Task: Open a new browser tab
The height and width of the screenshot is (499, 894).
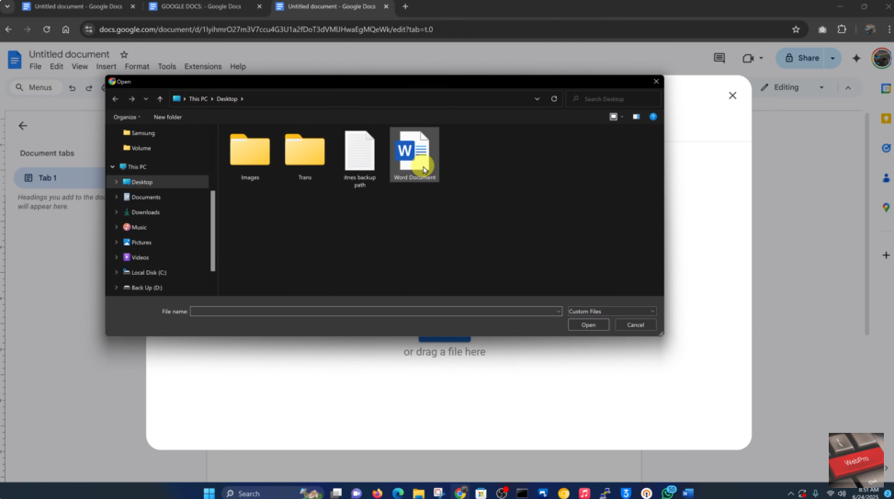Action: (405, 6)
